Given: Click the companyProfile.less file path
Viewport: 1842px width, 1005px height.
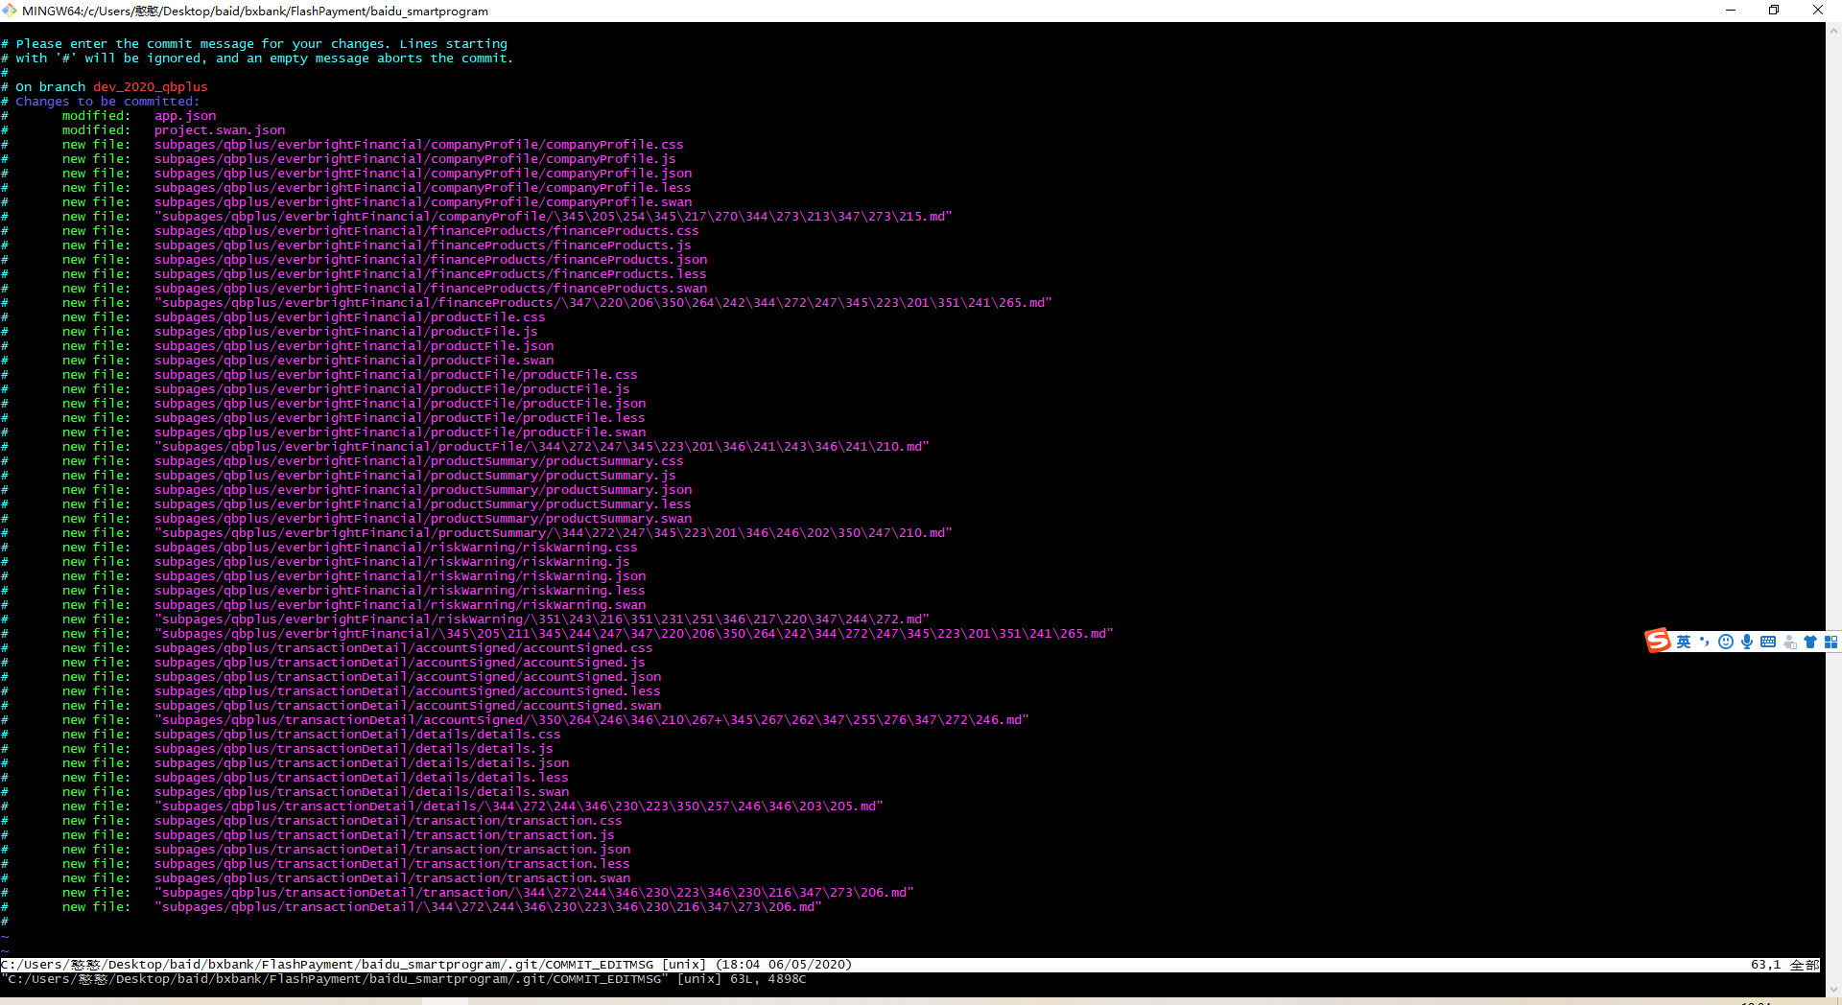Looking at the screenshot, I should 423,188.
